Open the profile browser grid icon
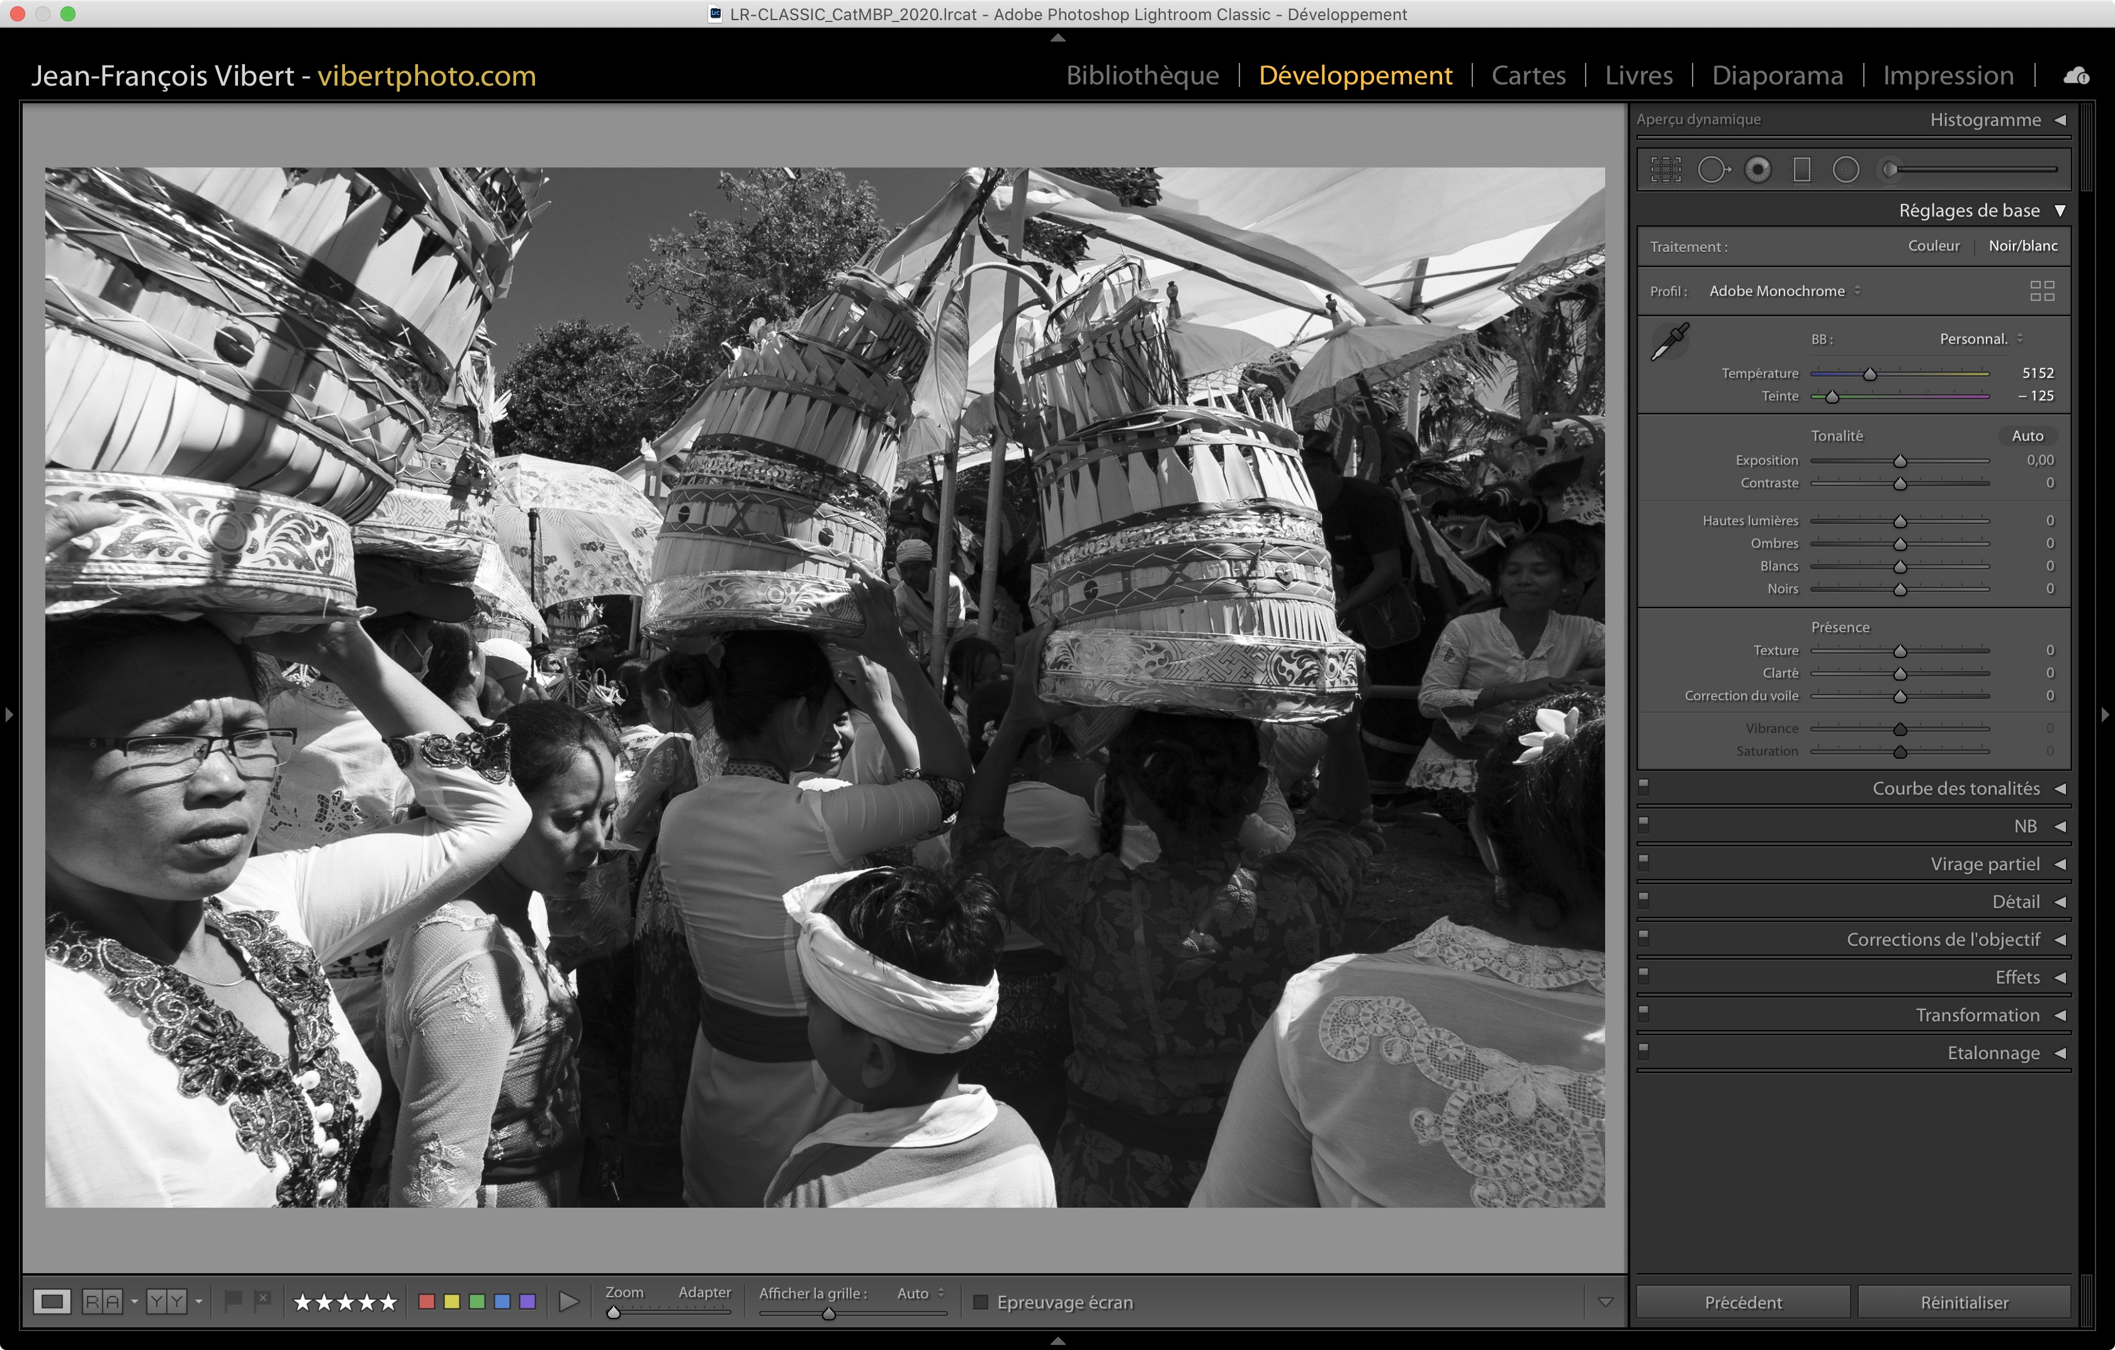 (2042, 291)
